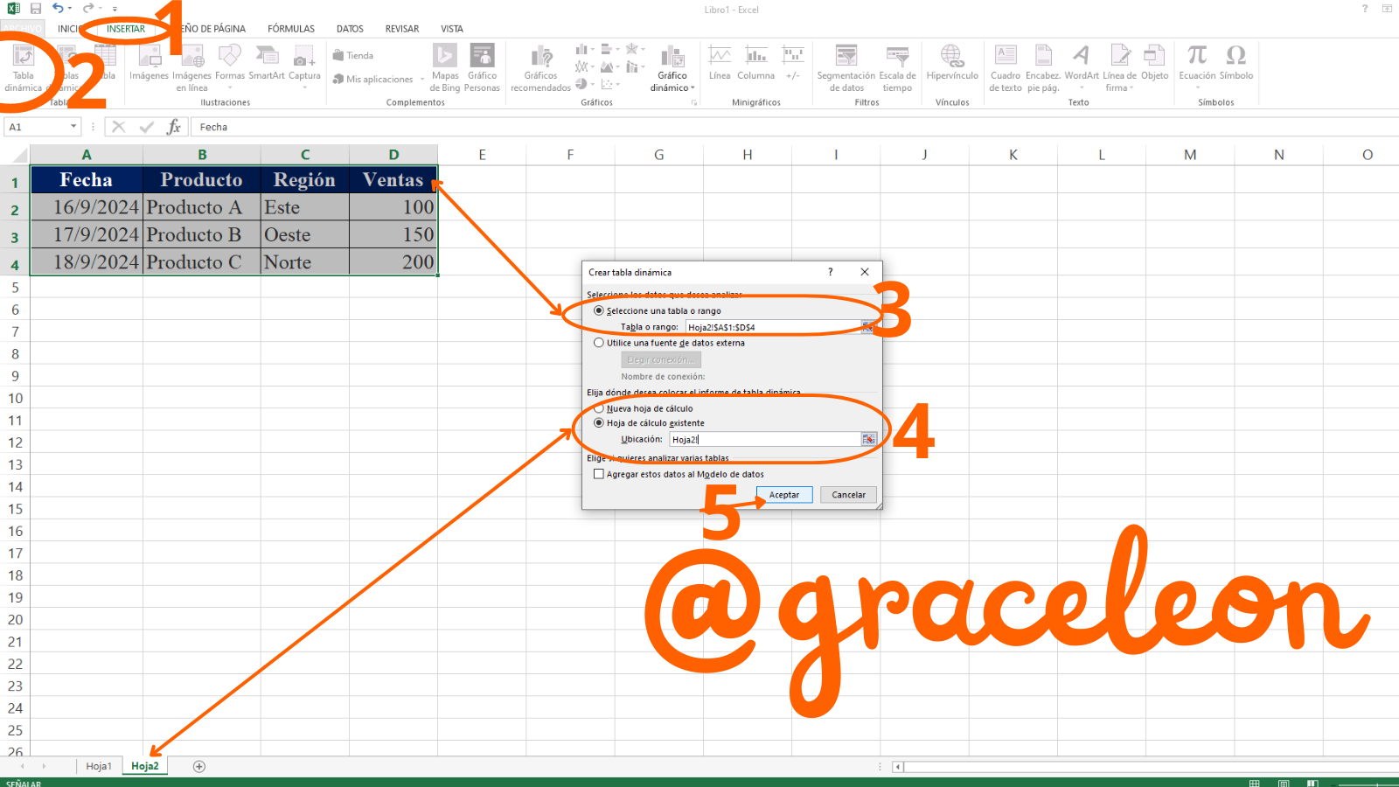The width and height of the screenshot is (1399, 787).
Task: Select 'Seleccione una tabla o rango' option
Action: (x=599, y=310)
